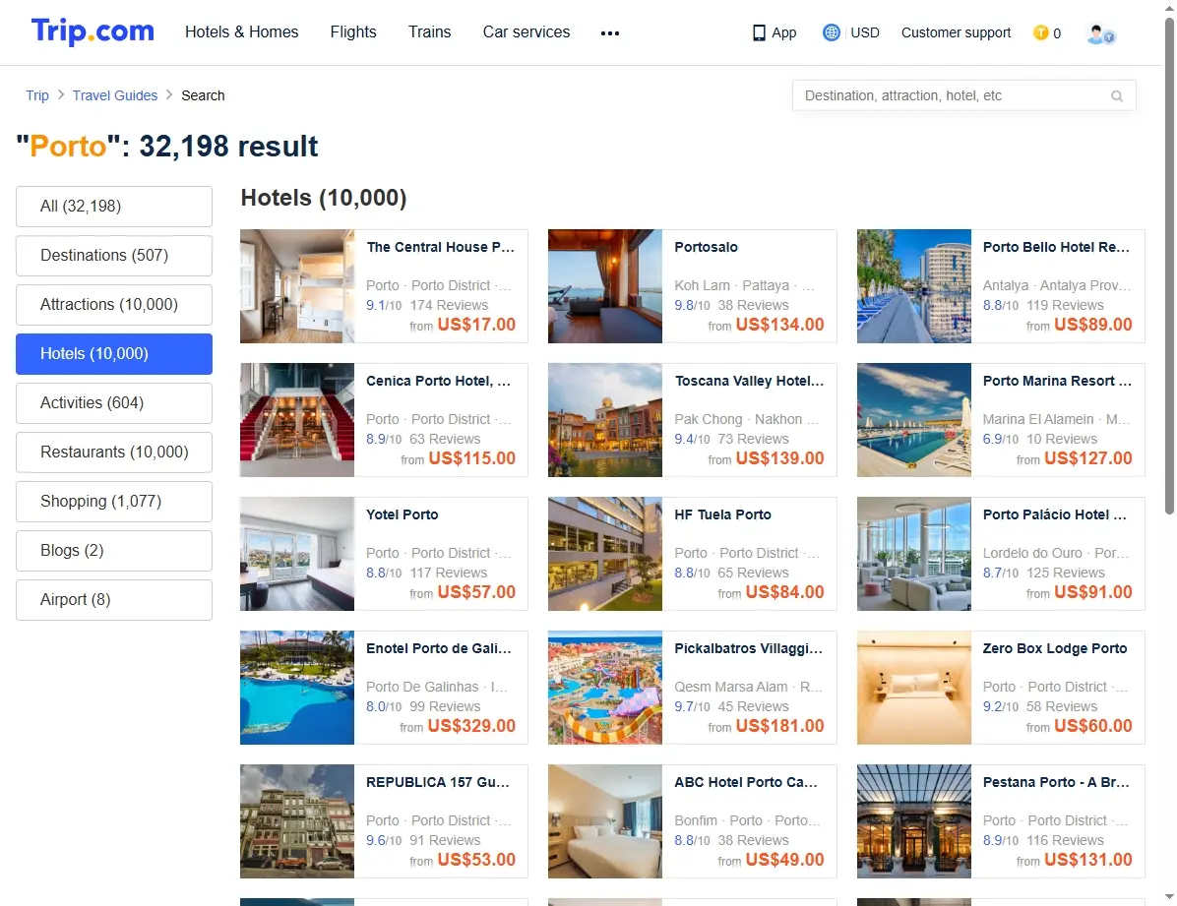The image size is (1177, 906).
Task: Click Zero Box Lodge Porto title
Action: [x=1055, y=648]
